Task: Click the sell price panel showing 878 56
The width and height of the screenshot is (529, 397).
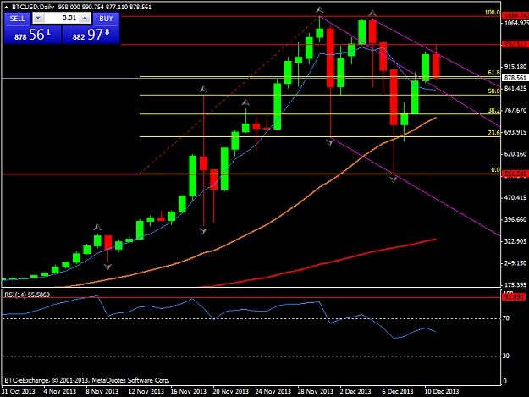Action: click(x=33, y=35)
